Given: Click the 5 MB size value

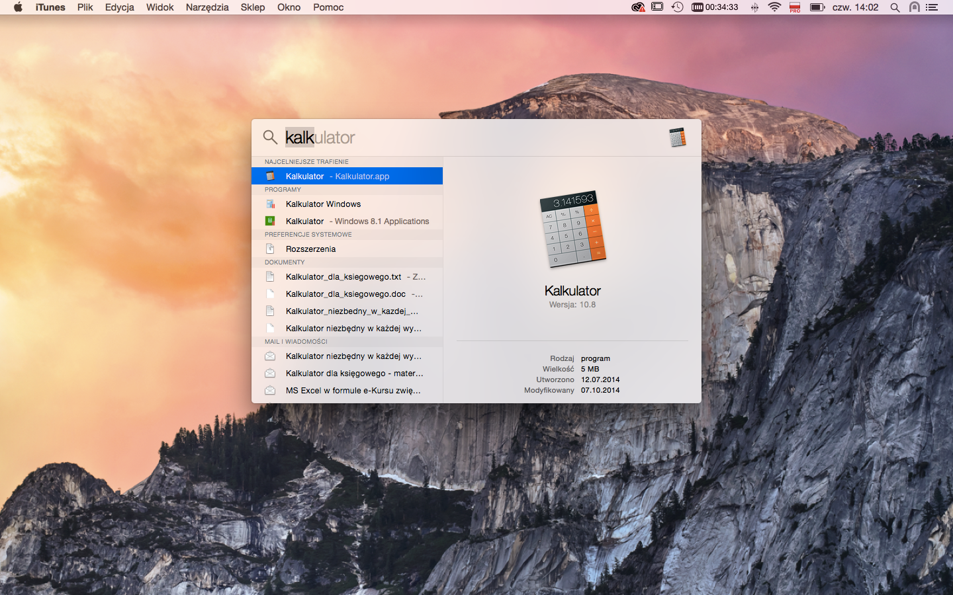Looking at the screenshot, I should [x=590, y=369].
